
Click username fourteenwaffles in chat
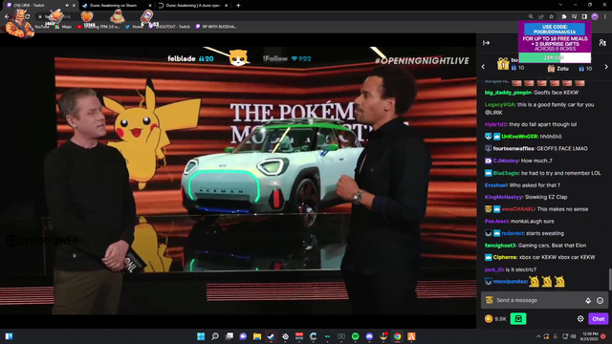(514, 149)
